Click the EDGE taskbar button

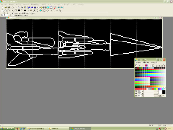80,129
